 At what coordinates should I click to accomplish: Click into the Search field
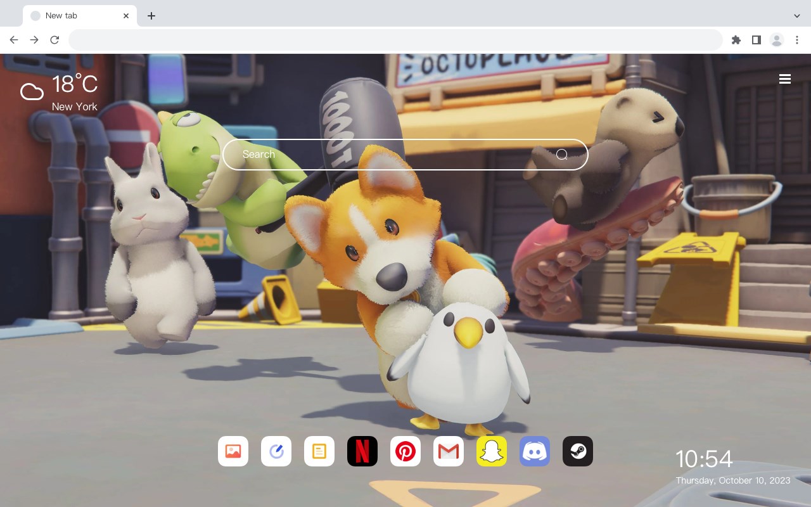point(405,155)
